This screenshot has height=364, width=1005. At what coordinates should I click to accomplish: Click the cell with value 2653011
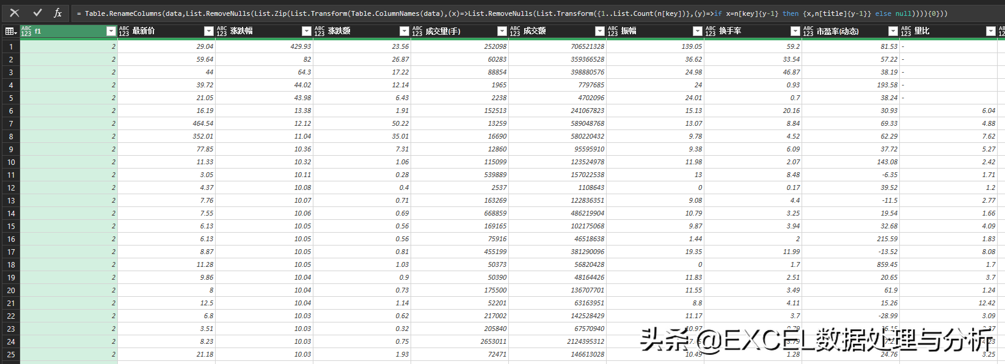459,341
